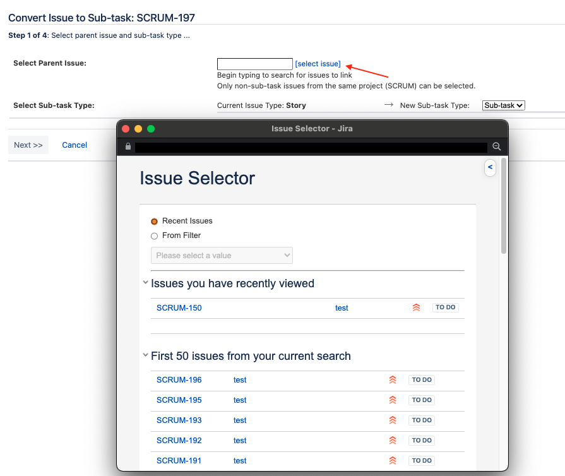
Task: Click the priority icon on the SCRUM-192 row
Action: point(393,440)
